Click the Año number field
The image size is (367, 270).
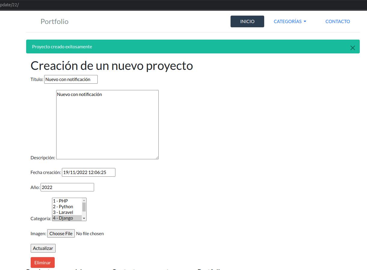click(x=67, y=187)
